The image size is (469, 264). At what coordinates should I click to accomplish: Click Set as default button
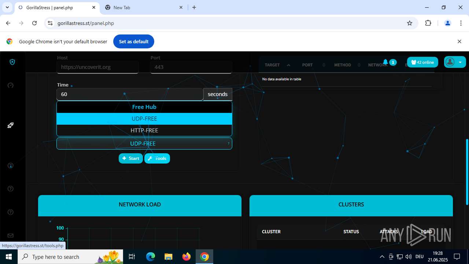[134, 41]
